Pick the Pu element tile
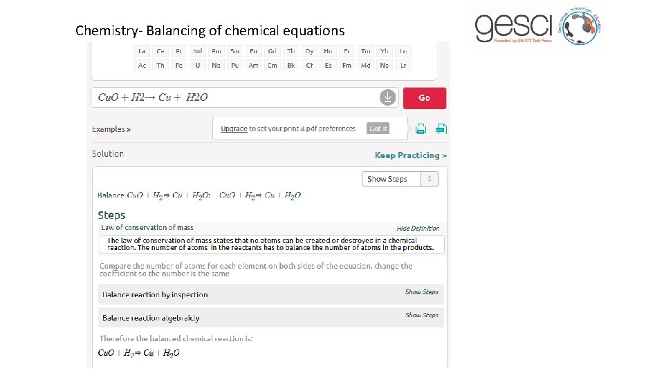The height and width of the screenshot is (373, 664). [235, 65]
